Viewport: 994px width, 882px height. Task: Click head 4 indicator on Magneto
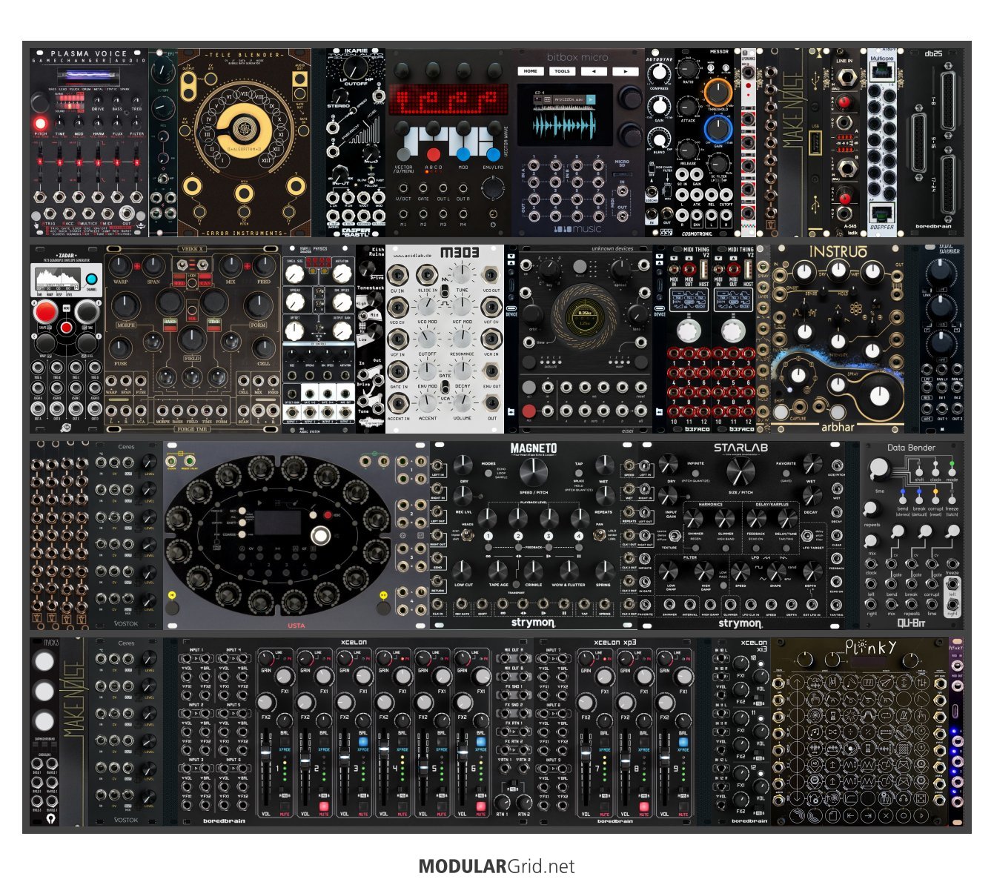pyautogui.click(x=578, y=536)
